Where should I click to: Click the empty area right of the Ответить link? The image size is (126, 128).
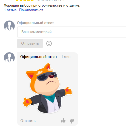48,121
